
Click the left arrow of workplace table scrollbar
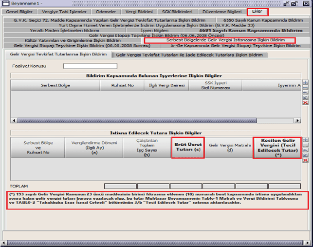click(x=14, y=120)
